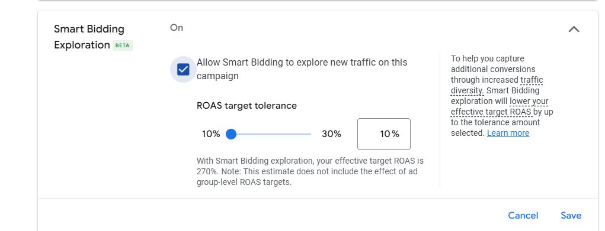The height and width of the screenshot is (231, 605).
Task: Click the blue ROAS tolerance slider handle
Action: [x=231, y=134]
